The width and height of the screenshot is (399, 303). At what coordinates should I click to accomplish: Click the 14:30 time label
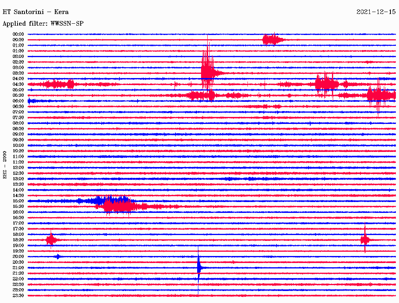[18, 195]
